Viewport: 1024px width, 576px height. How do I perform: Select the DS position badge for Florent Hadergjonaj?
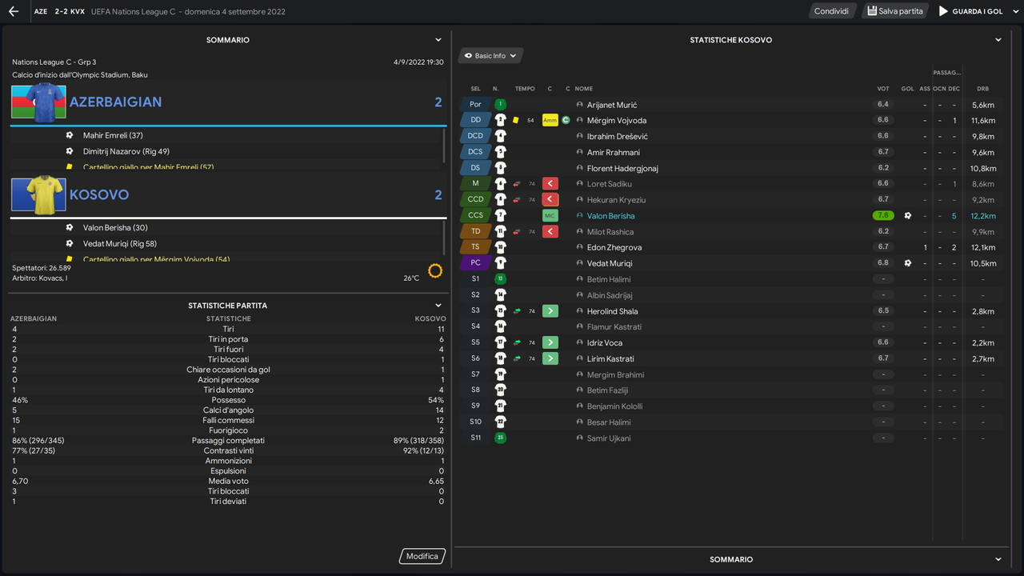click(x=476, y=168)
